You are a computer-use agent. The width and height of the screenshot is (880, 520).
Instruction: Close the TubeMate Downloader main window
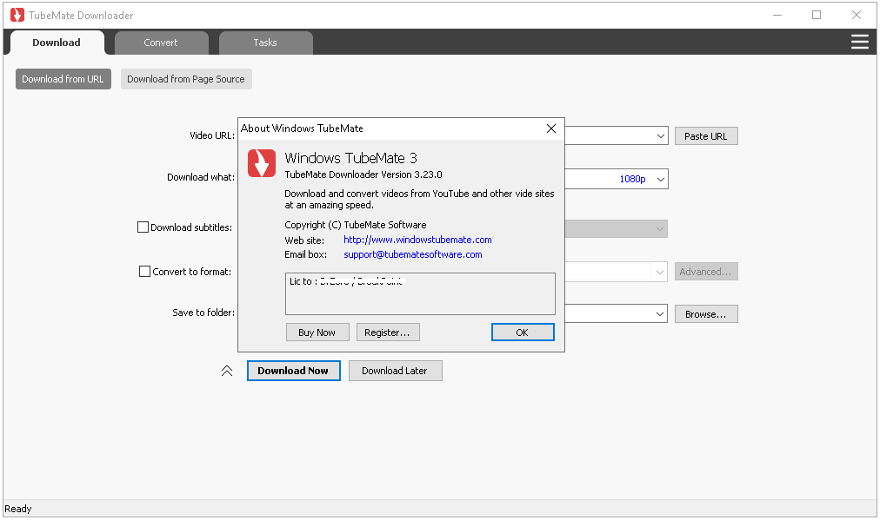pyautogui.click(x=857, y=15)
